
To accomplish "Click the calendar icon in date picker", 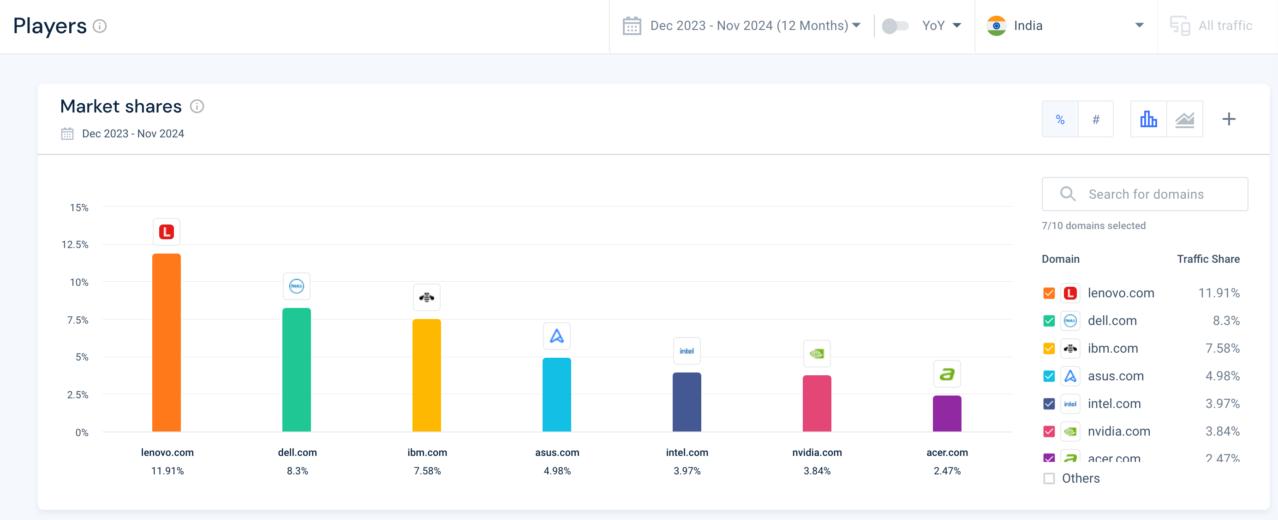I will point(632,26).
